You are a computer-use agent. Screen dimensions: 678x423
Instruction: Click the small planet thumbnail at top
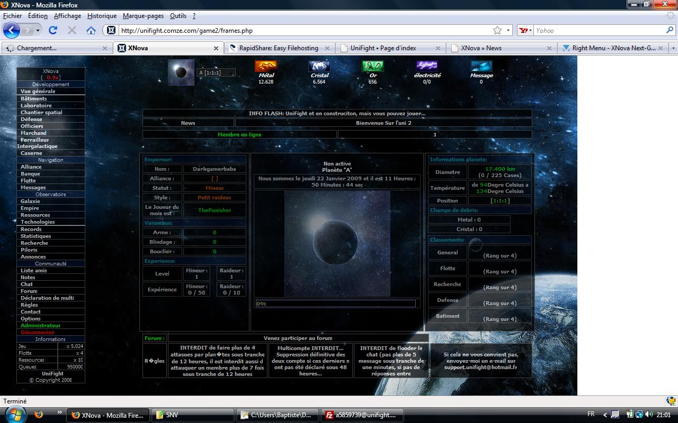pos(181,72)
